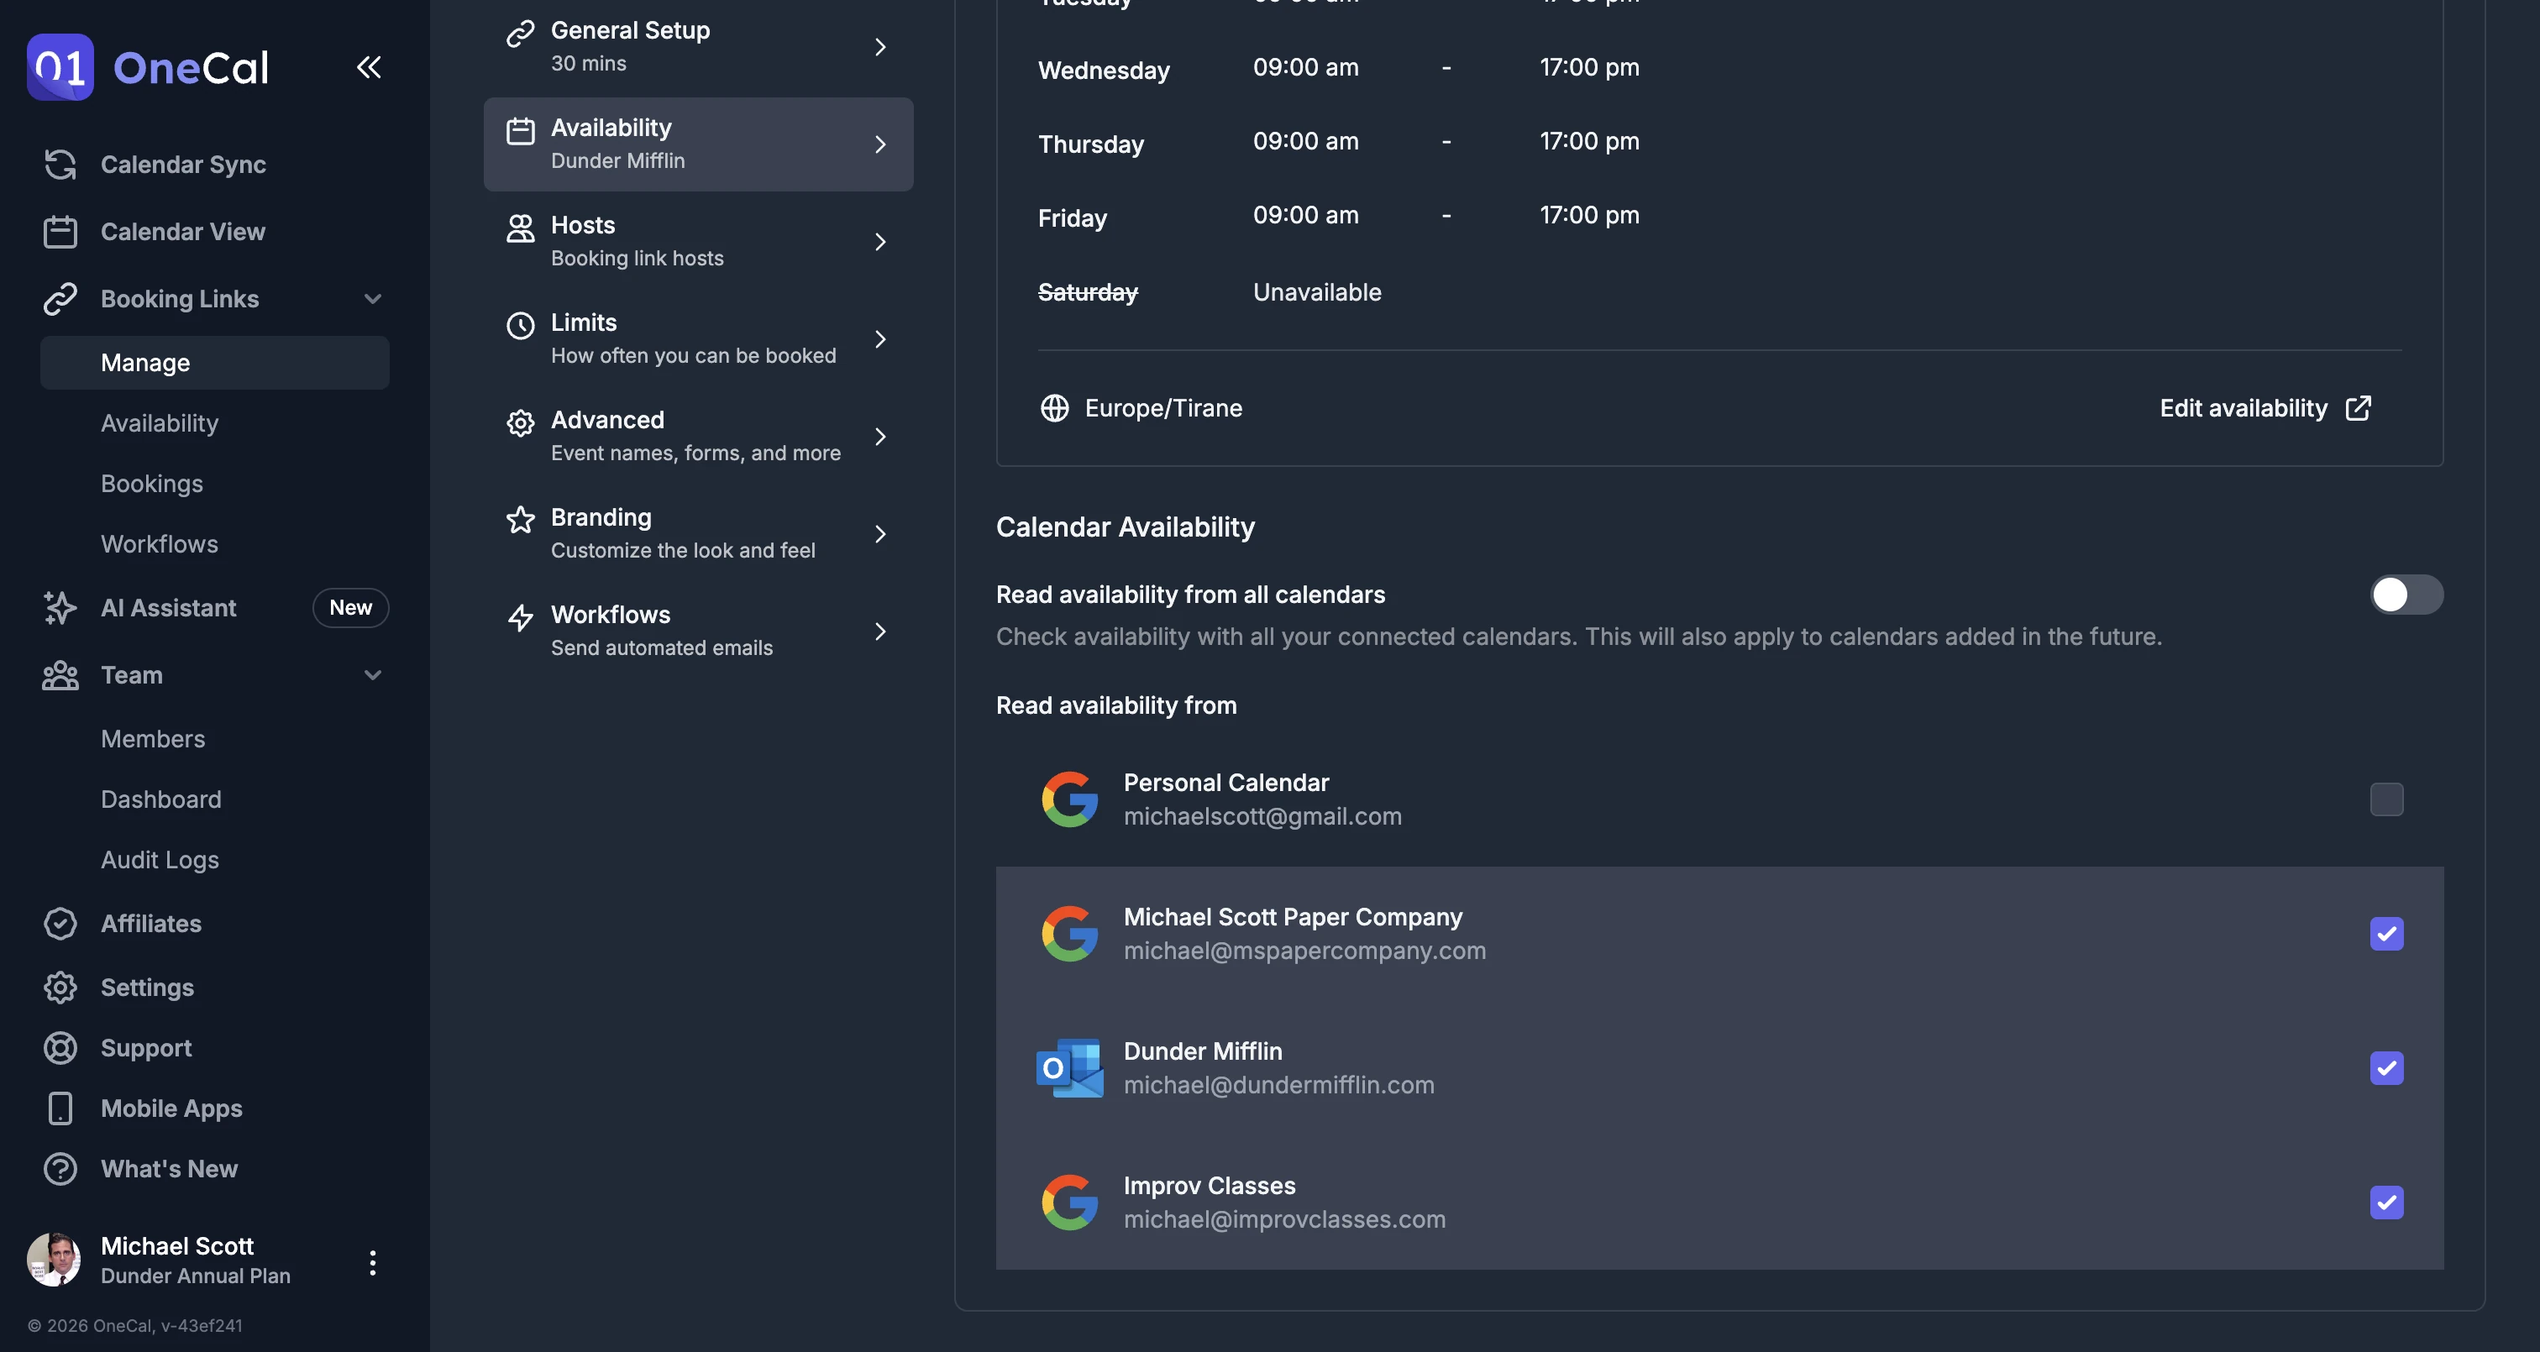Click the Hosts users icon

click(520, 228)
